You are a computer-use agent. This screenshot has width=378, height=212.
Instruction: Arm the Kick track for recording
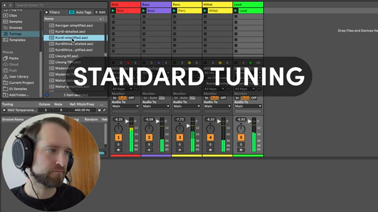(x=118, y=150)
